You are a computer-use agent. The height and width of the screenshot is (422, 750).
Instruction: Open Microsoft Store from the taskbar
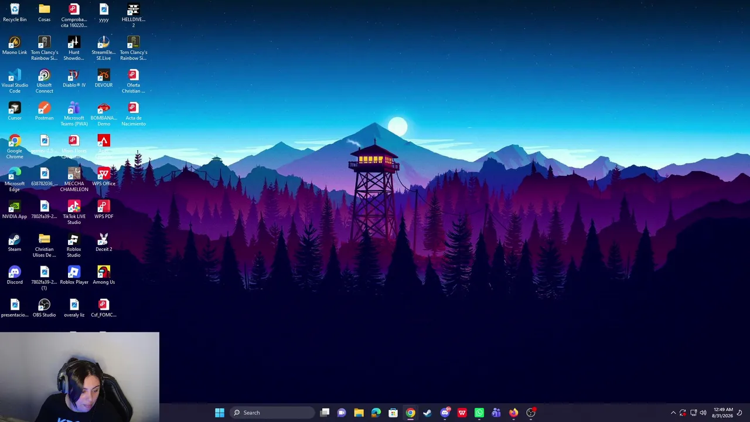coord(393,413)
